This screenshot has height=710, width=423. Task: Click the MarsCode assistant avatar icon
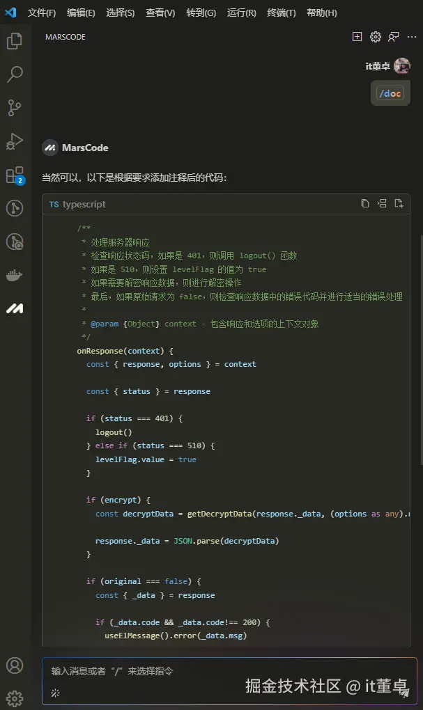50,148
